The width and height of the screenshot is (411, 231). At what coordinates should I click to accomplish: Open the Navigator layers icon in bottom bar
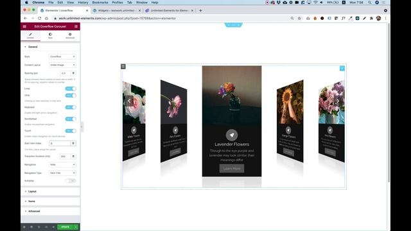31,227
